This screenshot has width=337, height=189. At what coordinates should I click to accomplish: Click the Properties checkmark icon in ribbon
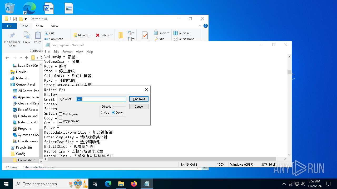145,35
